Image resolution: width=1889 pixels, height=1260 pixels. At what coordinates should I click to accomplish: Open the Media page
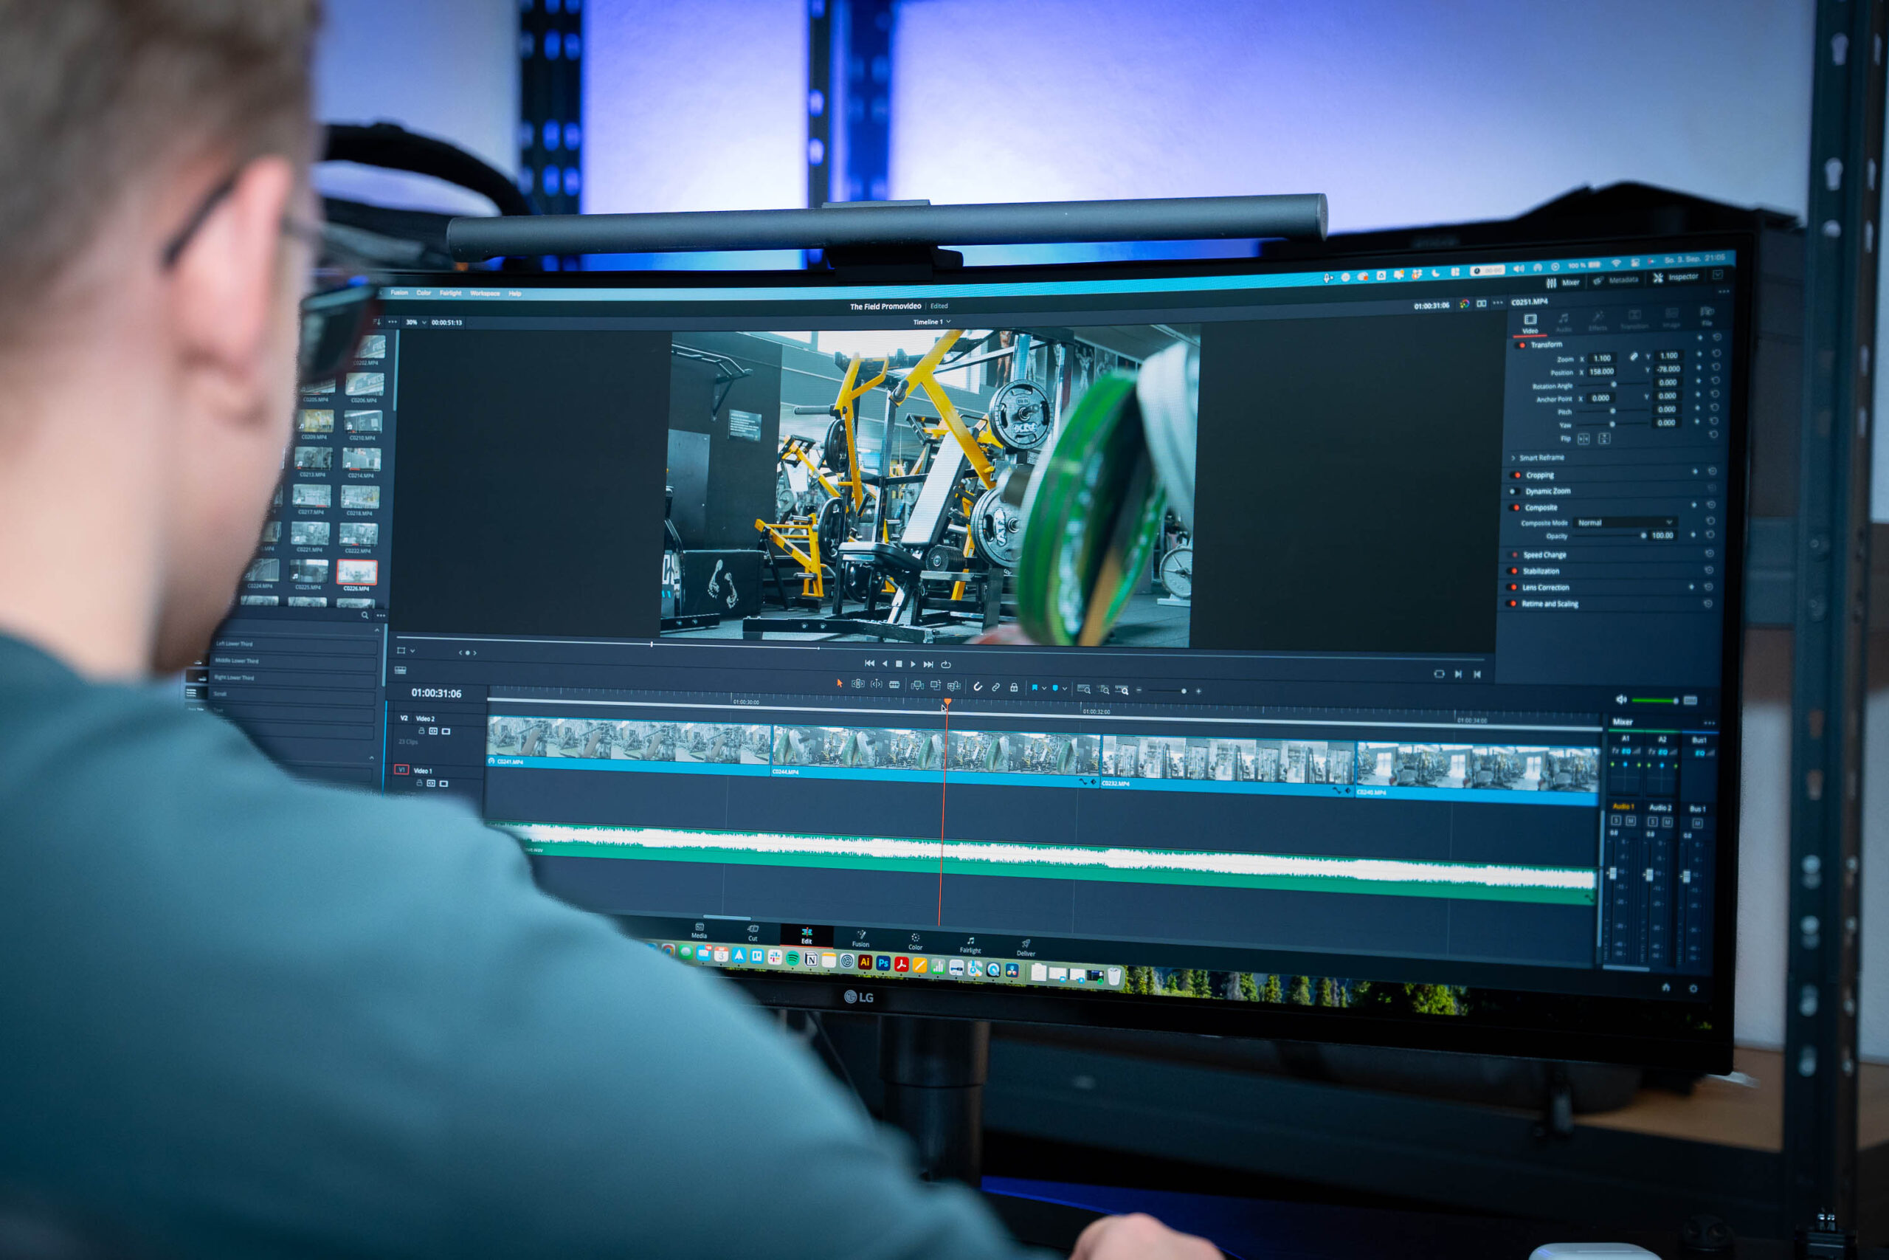700,932
